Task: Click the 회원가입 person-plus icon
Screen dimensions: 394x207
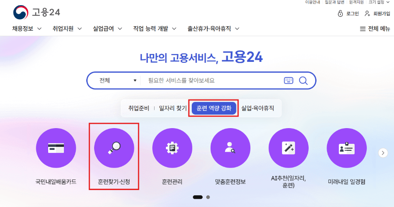Action: pos(367,14)
